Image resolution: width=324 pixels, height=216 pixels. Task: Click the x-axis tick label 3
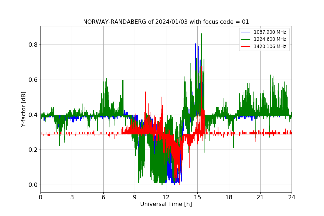pos(72,197)
